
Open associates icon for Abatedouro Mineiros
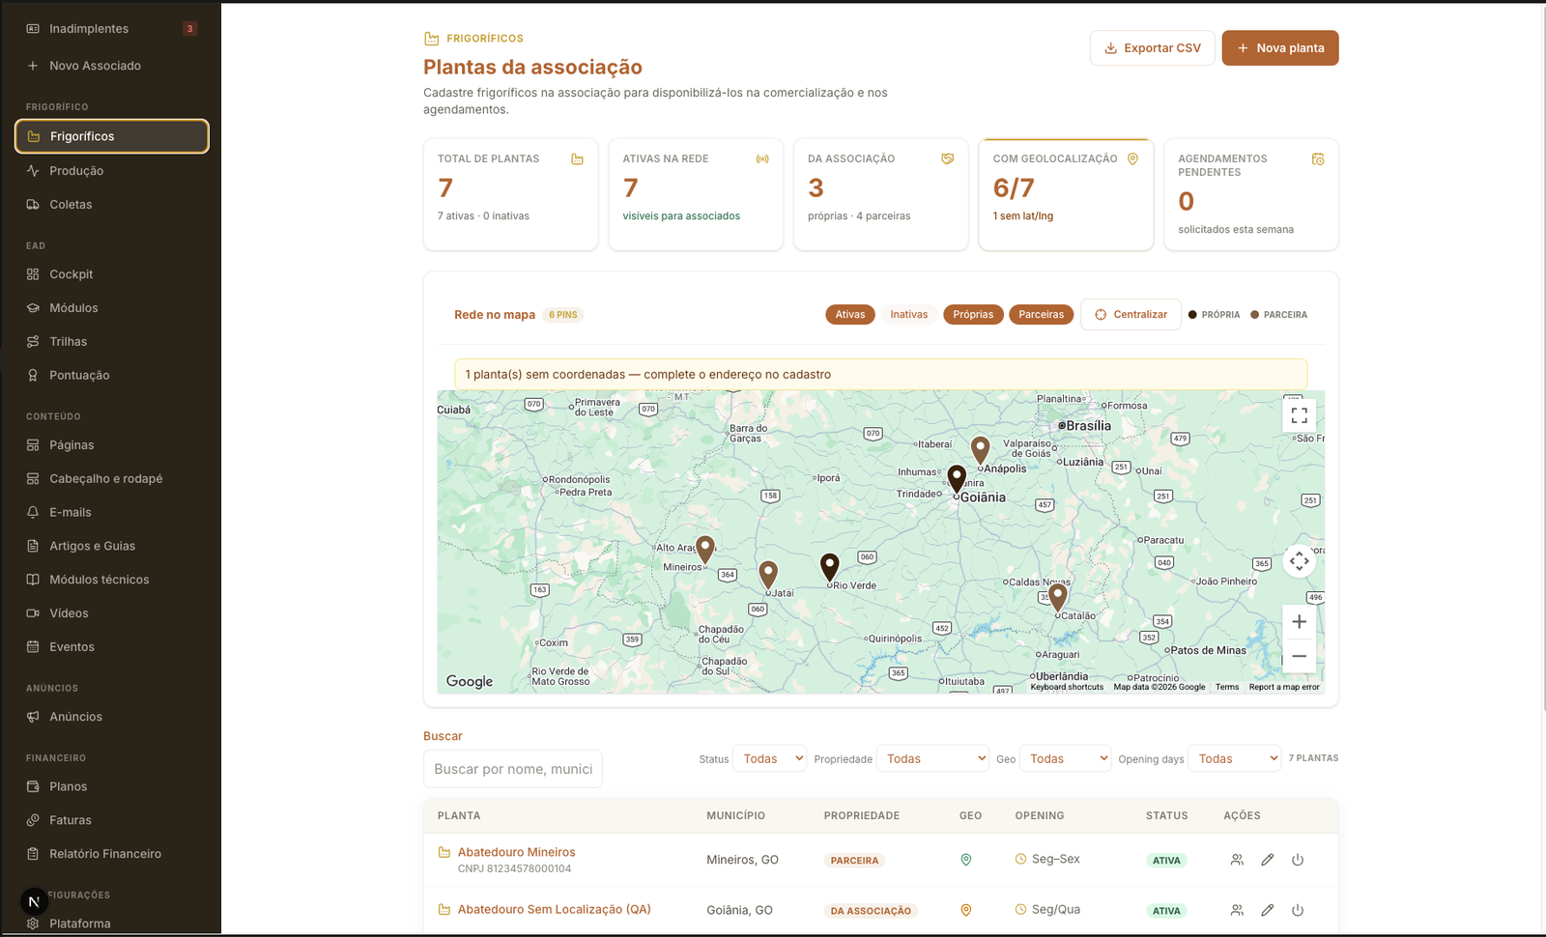[x=1237, y=860]
